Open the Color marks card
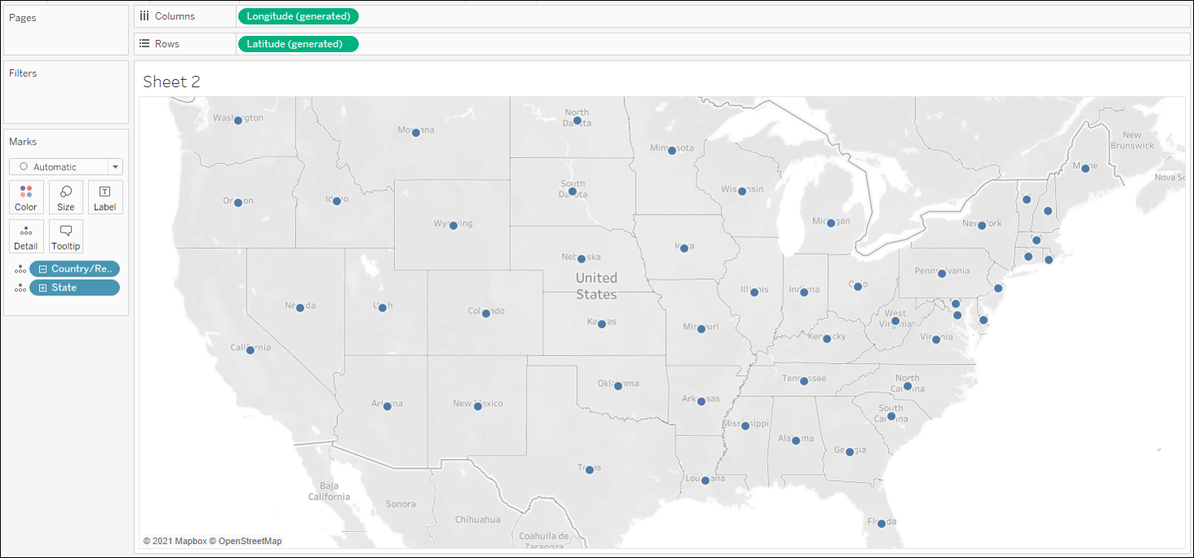Image resolution: width=1194 pixels, height=558 pixels. click(x=26, y=197)
